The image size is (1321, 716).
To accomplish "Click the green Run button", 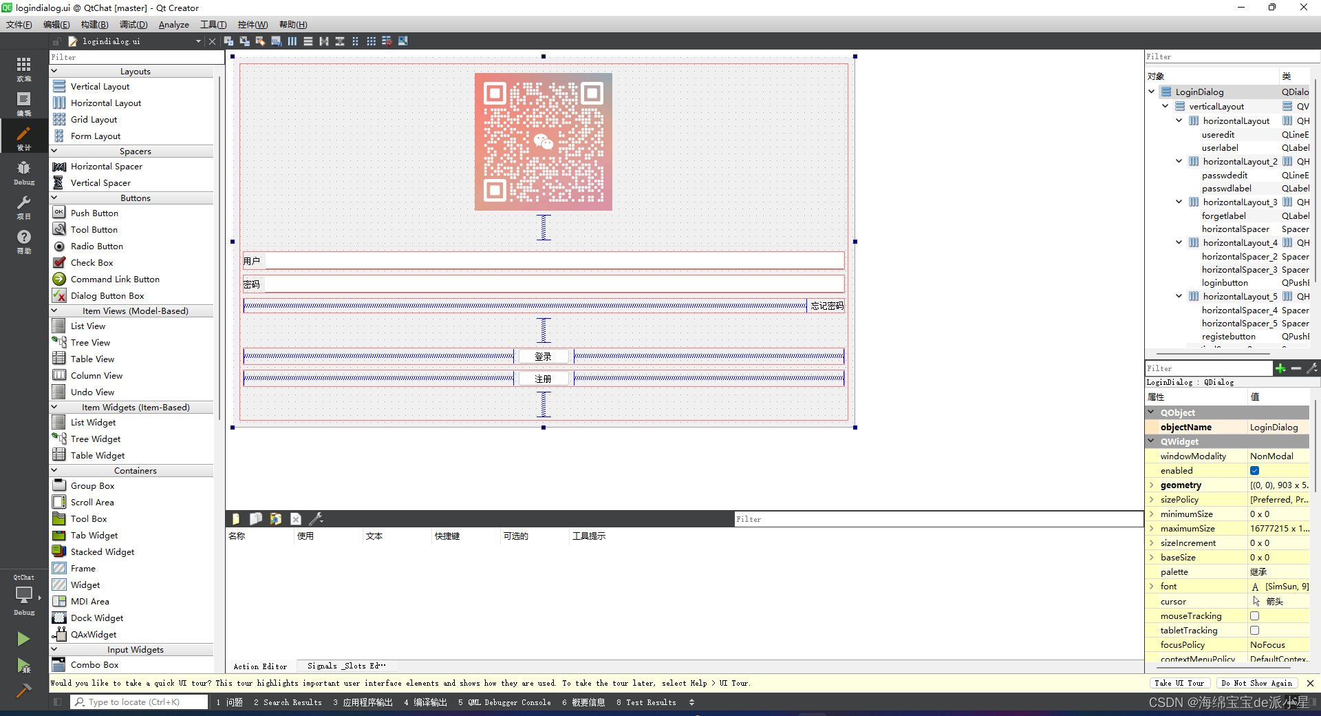I will tap(23, 639).
